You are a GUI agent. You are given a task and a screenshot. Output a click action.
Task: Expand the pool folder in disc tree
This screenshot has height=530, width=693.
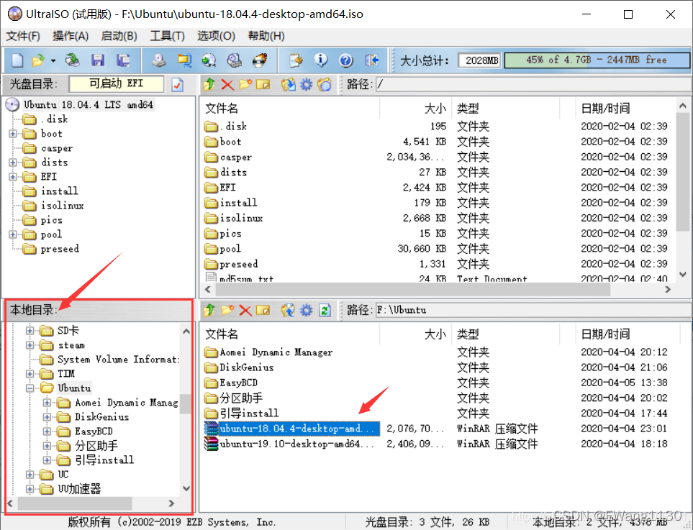click(x=13, y=234)
